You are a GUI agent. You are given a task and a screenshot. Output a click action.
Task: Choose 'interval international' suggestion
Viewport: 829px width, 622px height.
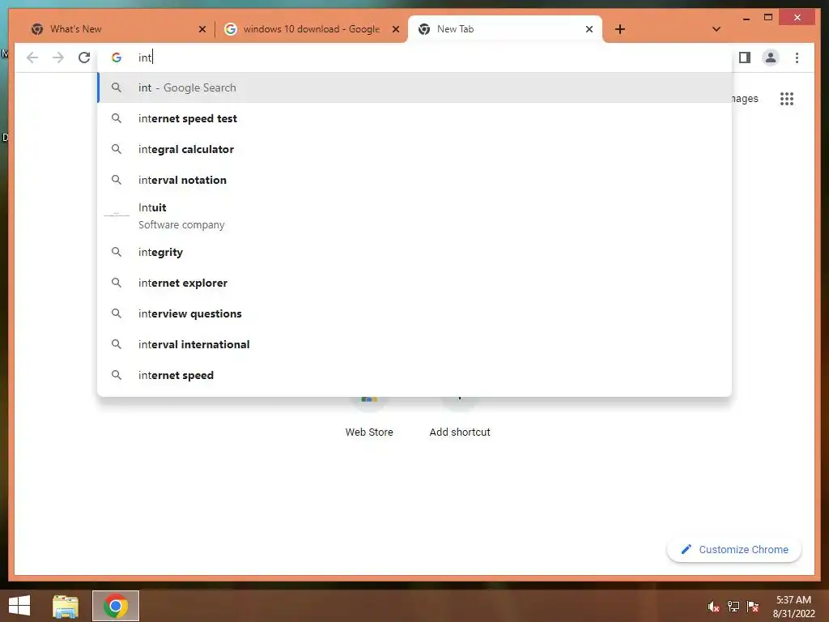click(x=414, y=344)
